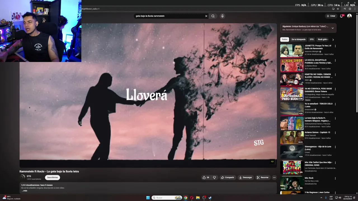The width and height of the screenshot is (358, 201).
Task: Show hidden system tray icons
Action: point(321,198)
